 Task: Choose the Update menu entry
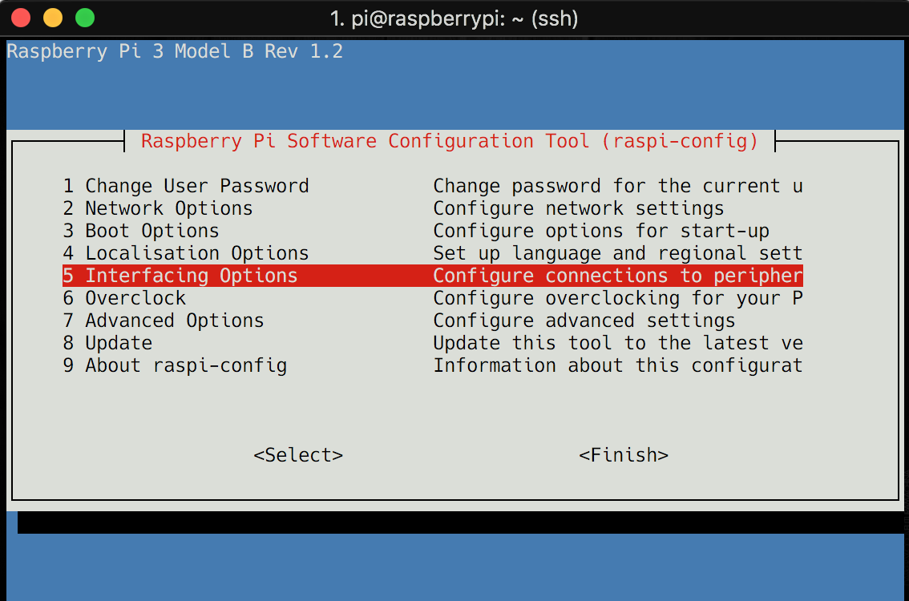point(433,343)
